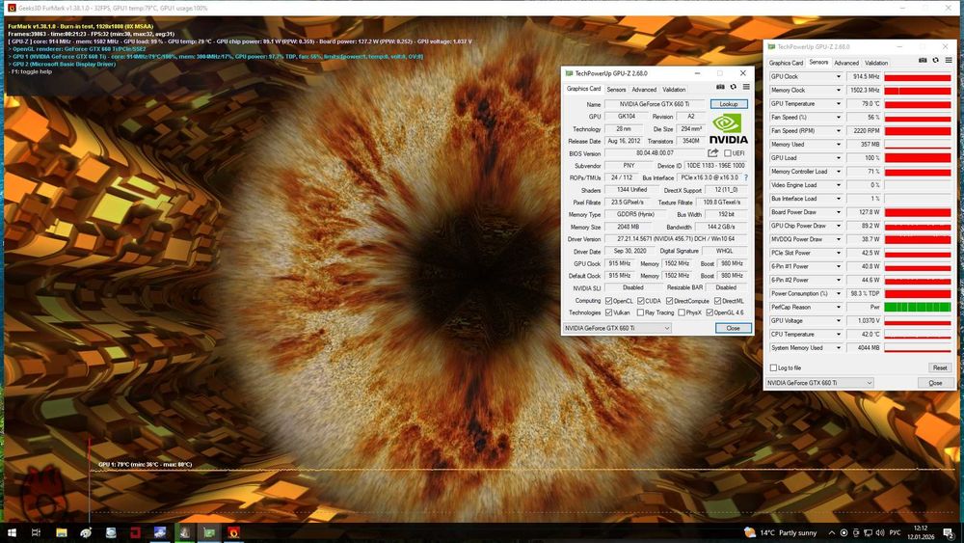The image size is (964, 543).
Task: Open Windows Start menu
Action: coord(11,532)
